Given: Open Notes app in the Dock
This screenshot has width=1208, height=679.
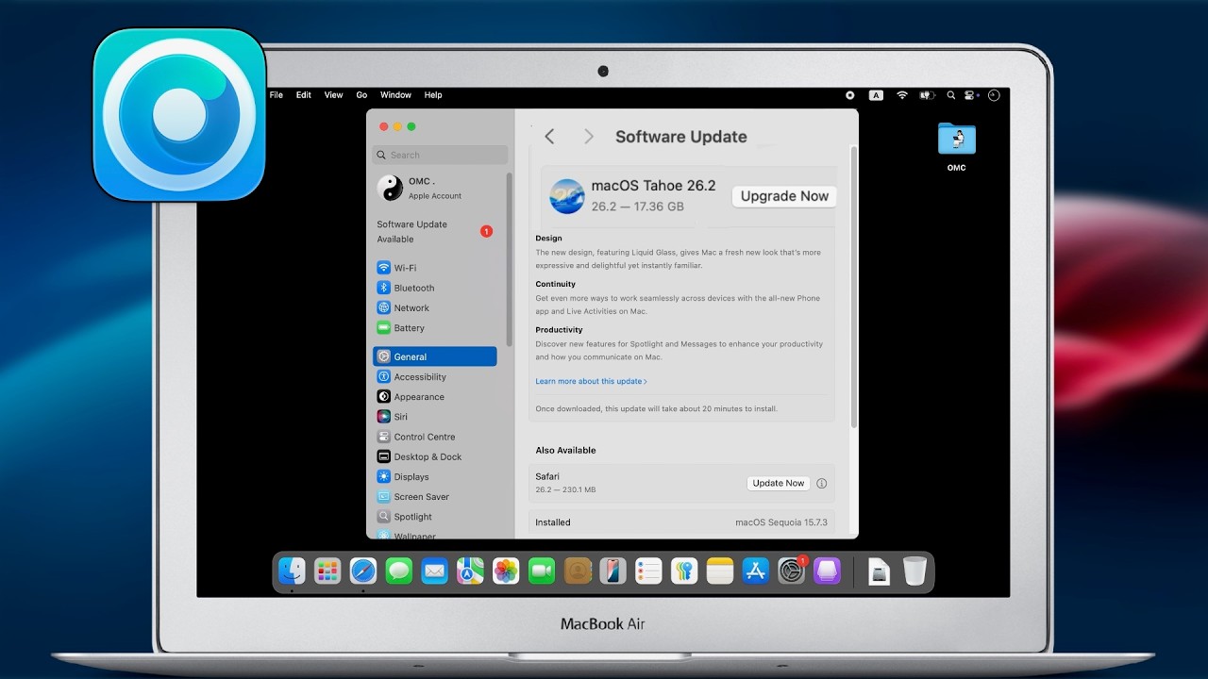Looking at the screenshot, I should (x=720, y=571).
